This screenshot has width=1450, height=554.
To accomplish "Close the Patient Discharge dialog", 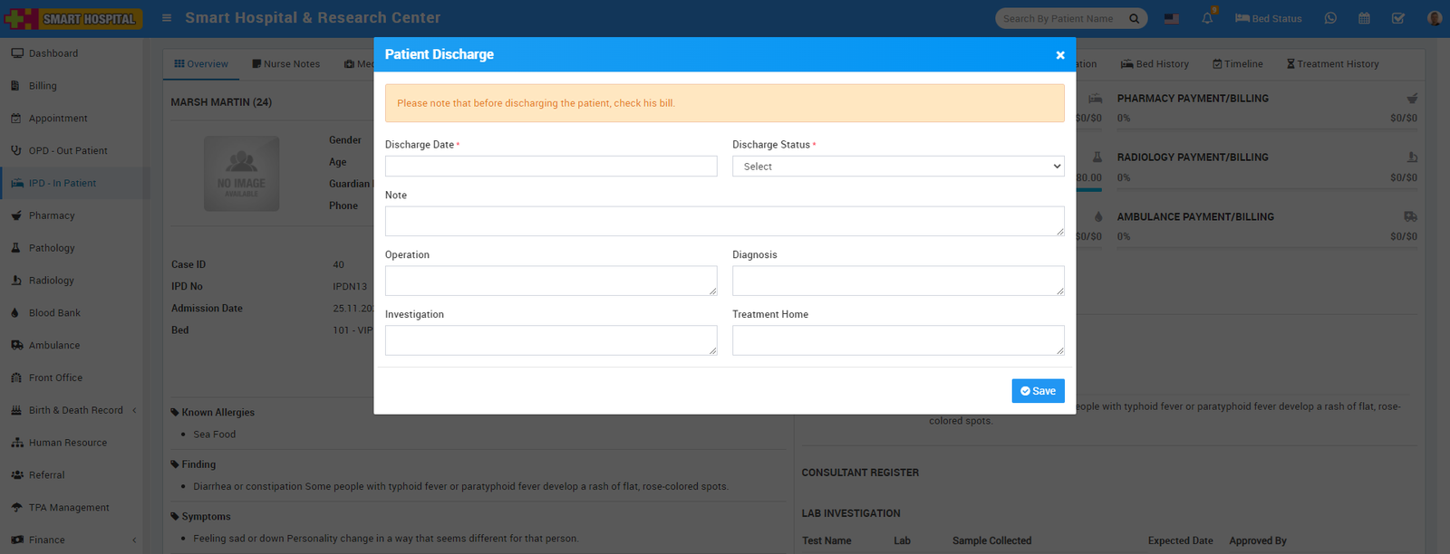I will pos(1059,55).
